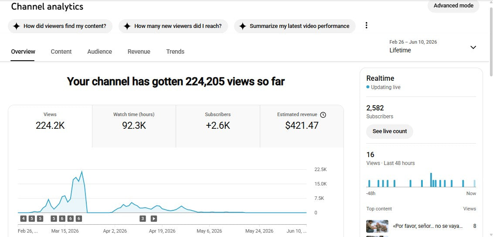
Task: Click the 'Top content' label
Action: click(379, 209)
